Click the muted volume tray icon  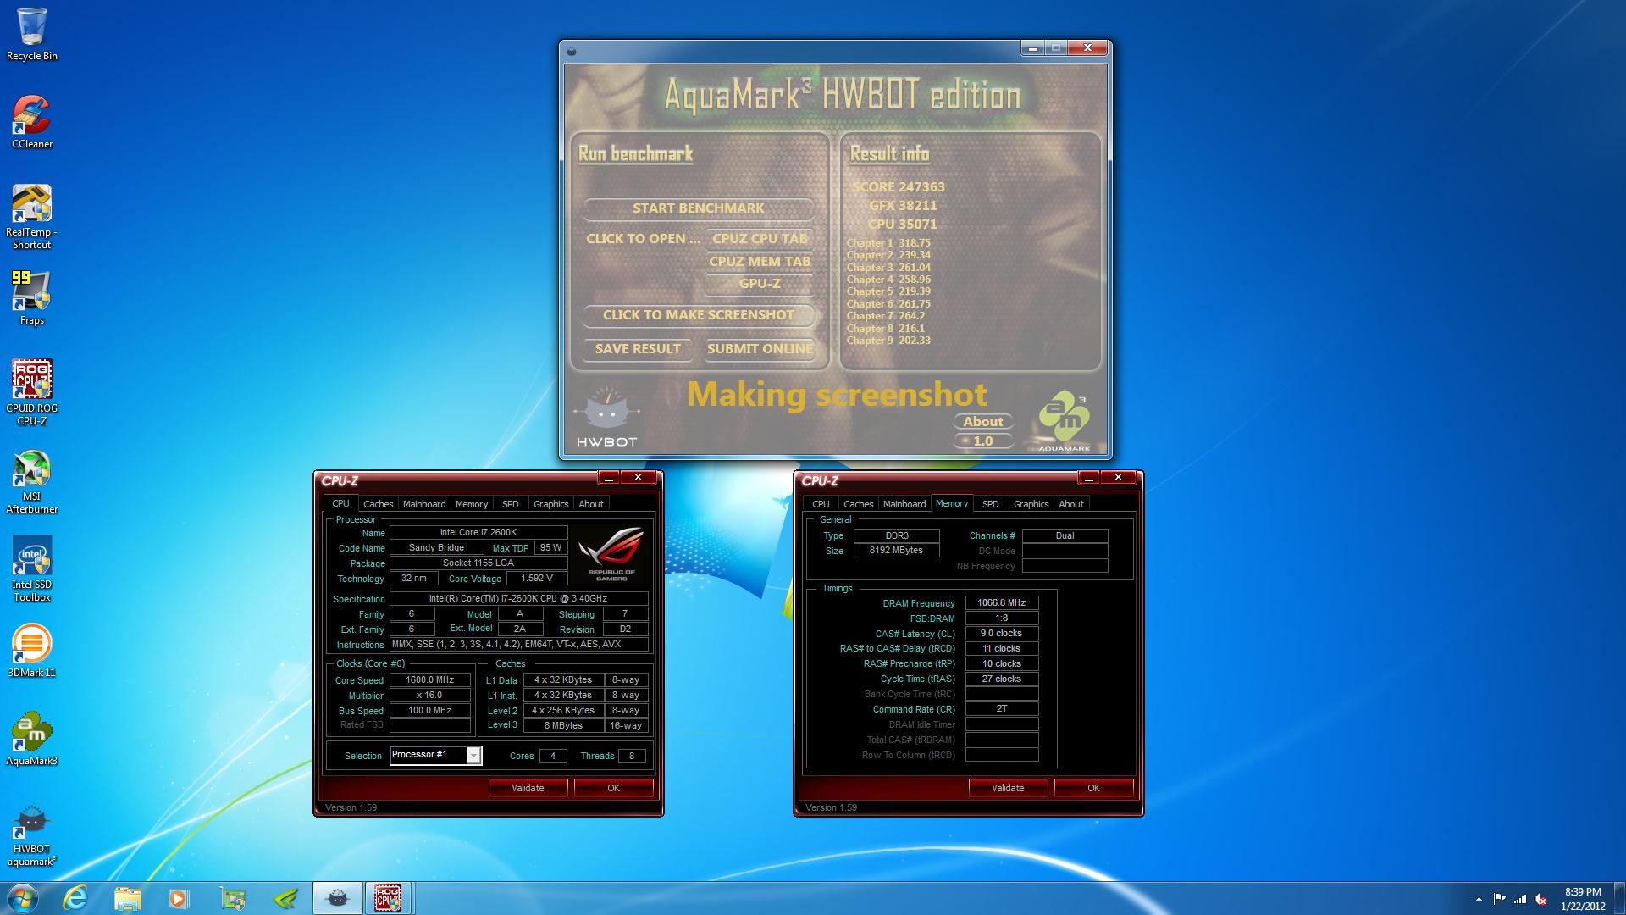pyautogui.click(x=1541, y=899)
